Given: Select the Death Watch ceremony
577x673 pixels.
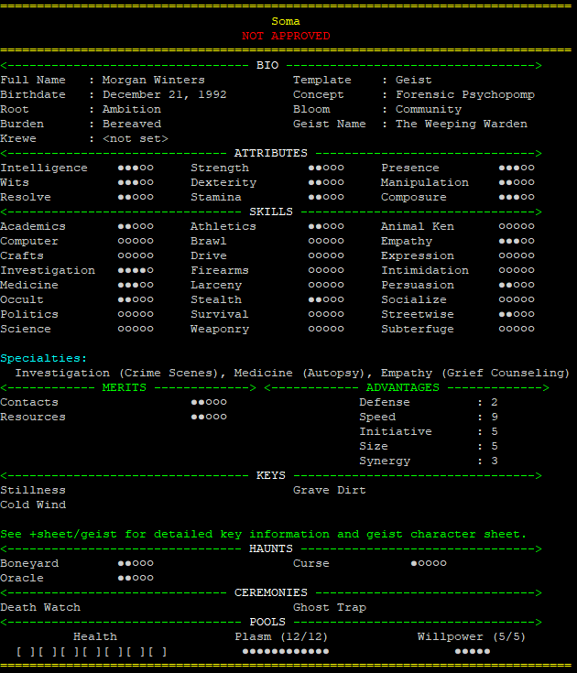Looking at the screenshot, I should click(x=40, y=607).
